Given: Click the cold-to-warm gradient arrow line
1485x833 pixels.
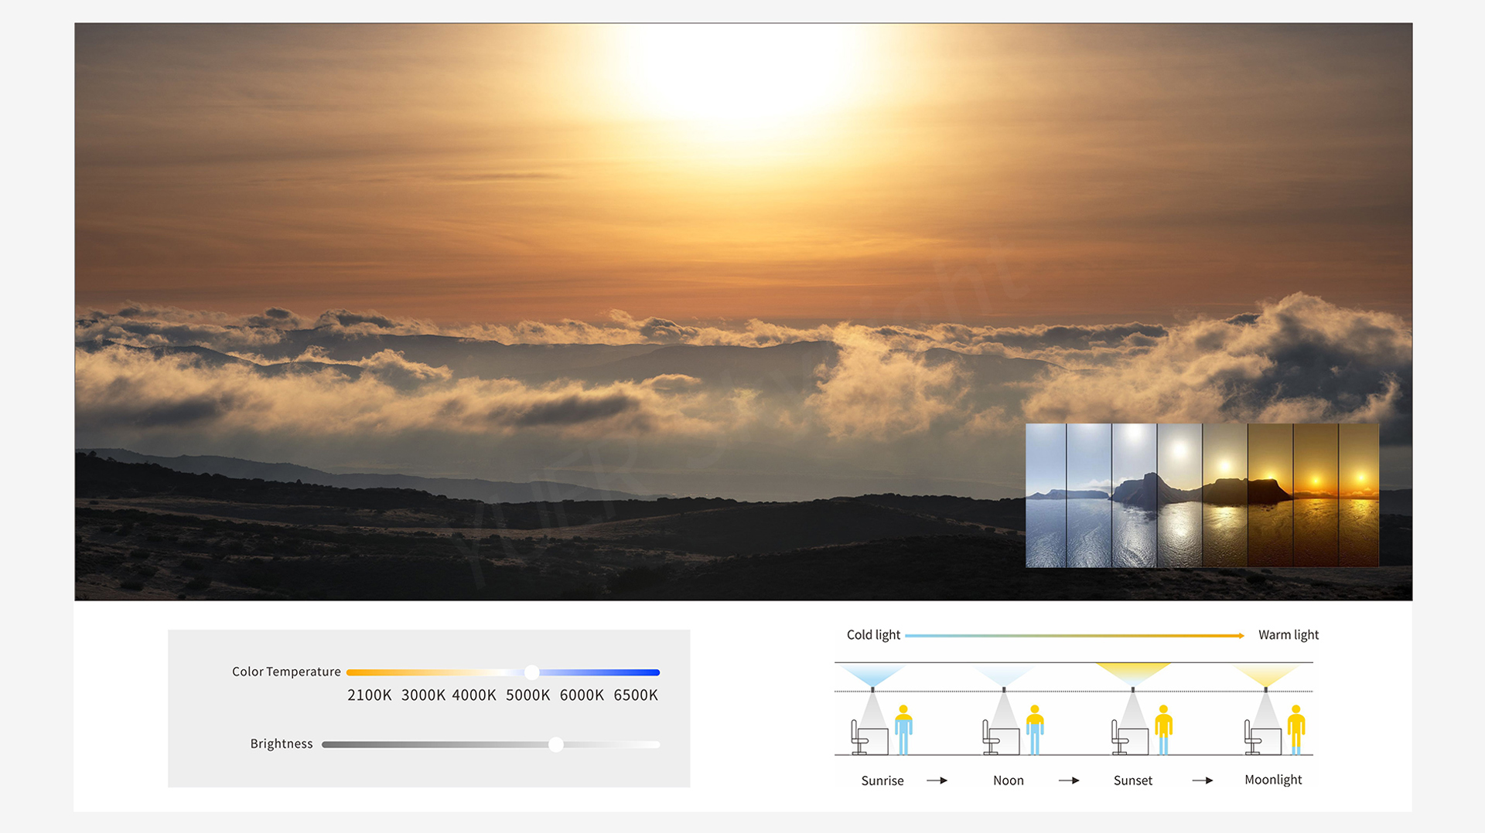Looking at the screenshot, I should point(1074,635).
